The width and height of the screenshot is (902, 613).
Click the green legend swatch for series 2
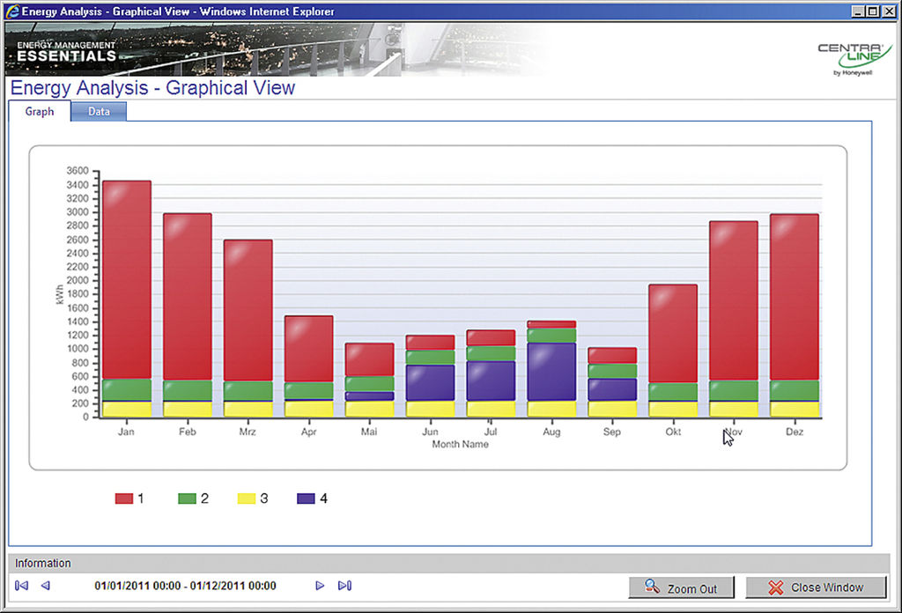coord(188,499)
